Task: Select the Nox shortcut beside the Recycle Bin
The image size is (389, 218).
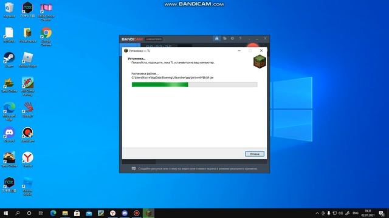Action: click(27, 10)
